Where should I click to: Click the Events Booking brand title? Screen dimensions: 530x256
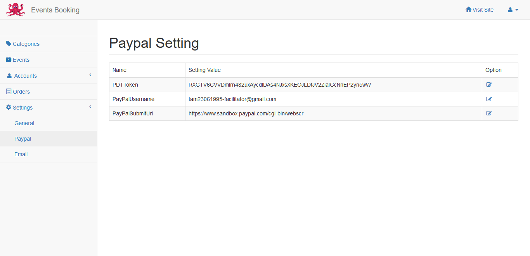click(55, 10)
